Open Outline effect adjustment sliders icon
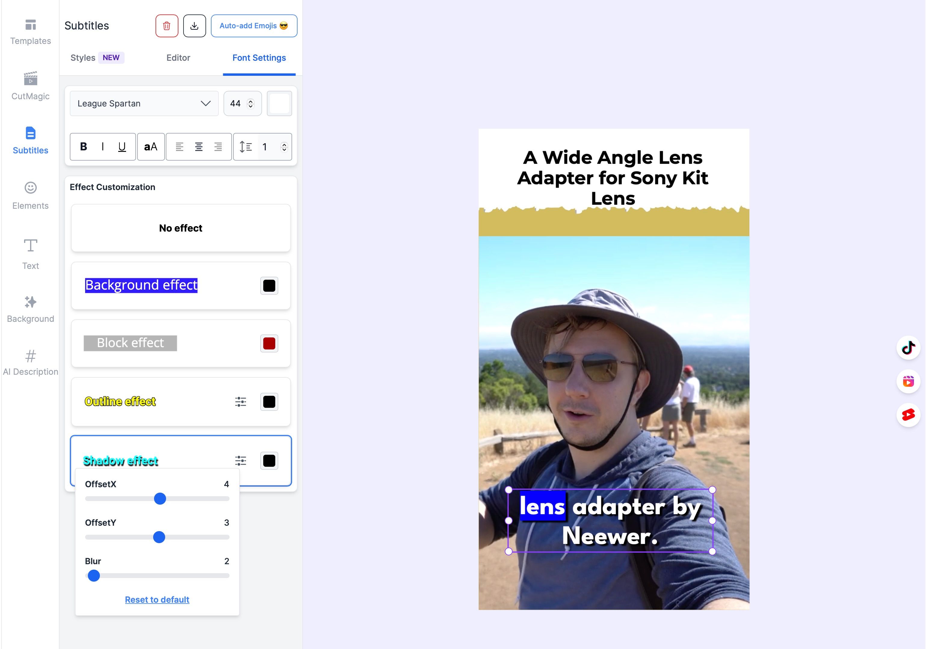This screenshot has height=649, width=926. 241,402
